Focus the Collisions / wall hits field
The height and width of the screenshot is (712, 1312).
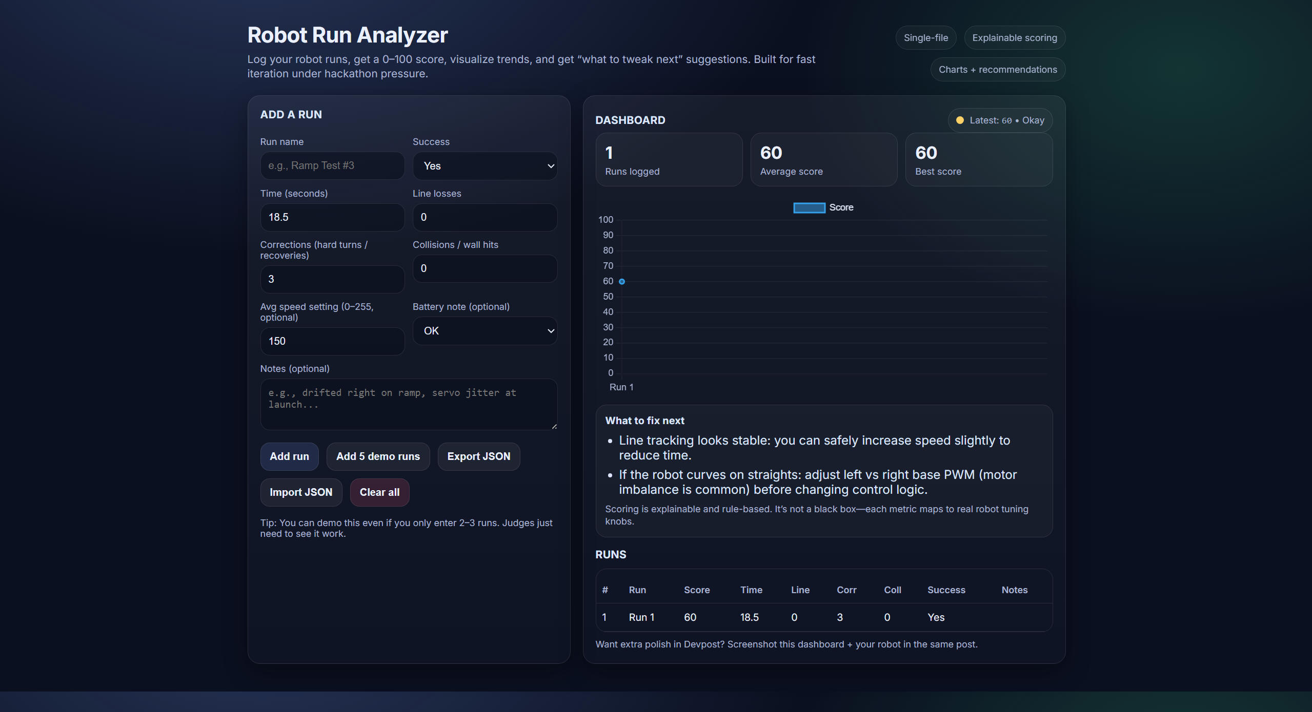click(484, 268)
